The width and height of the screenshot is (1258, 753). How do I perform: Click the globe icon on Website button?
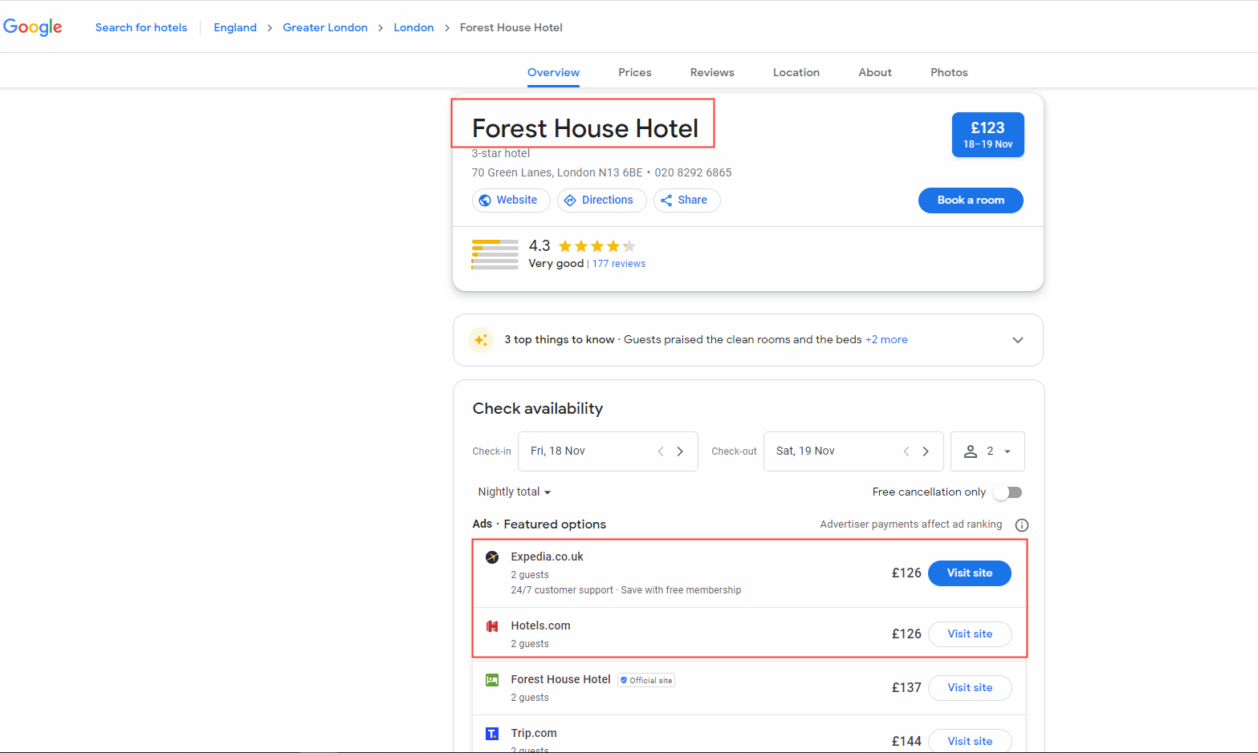click(x=485, y=200)
